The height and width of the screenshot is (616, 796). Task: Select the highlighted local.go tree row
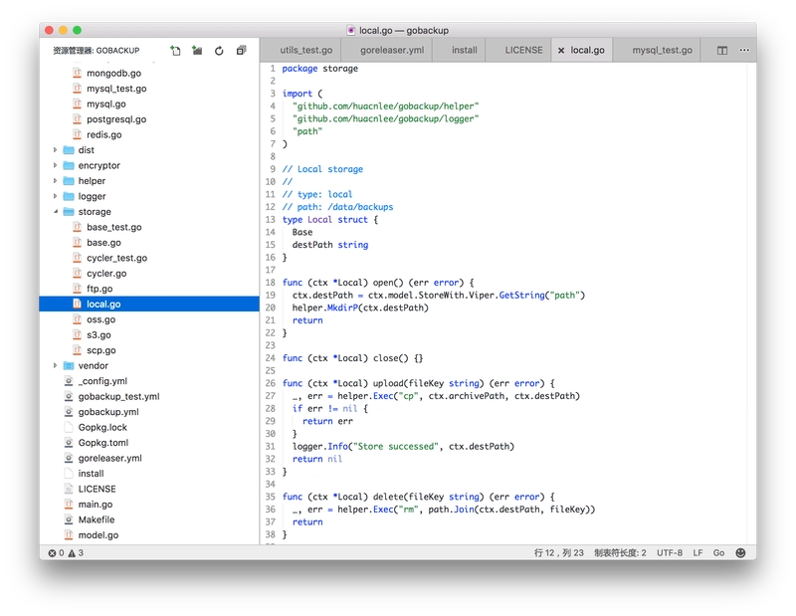(149, 305)
